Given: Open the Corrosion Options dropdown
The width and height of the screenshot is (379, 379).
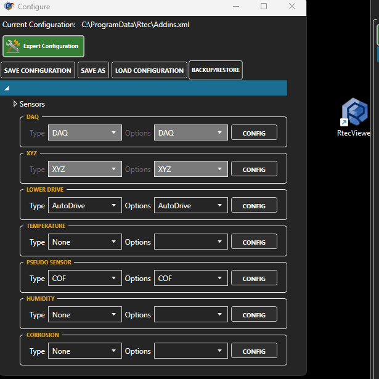Looking at the screenshot, I should tap(190, 351).
